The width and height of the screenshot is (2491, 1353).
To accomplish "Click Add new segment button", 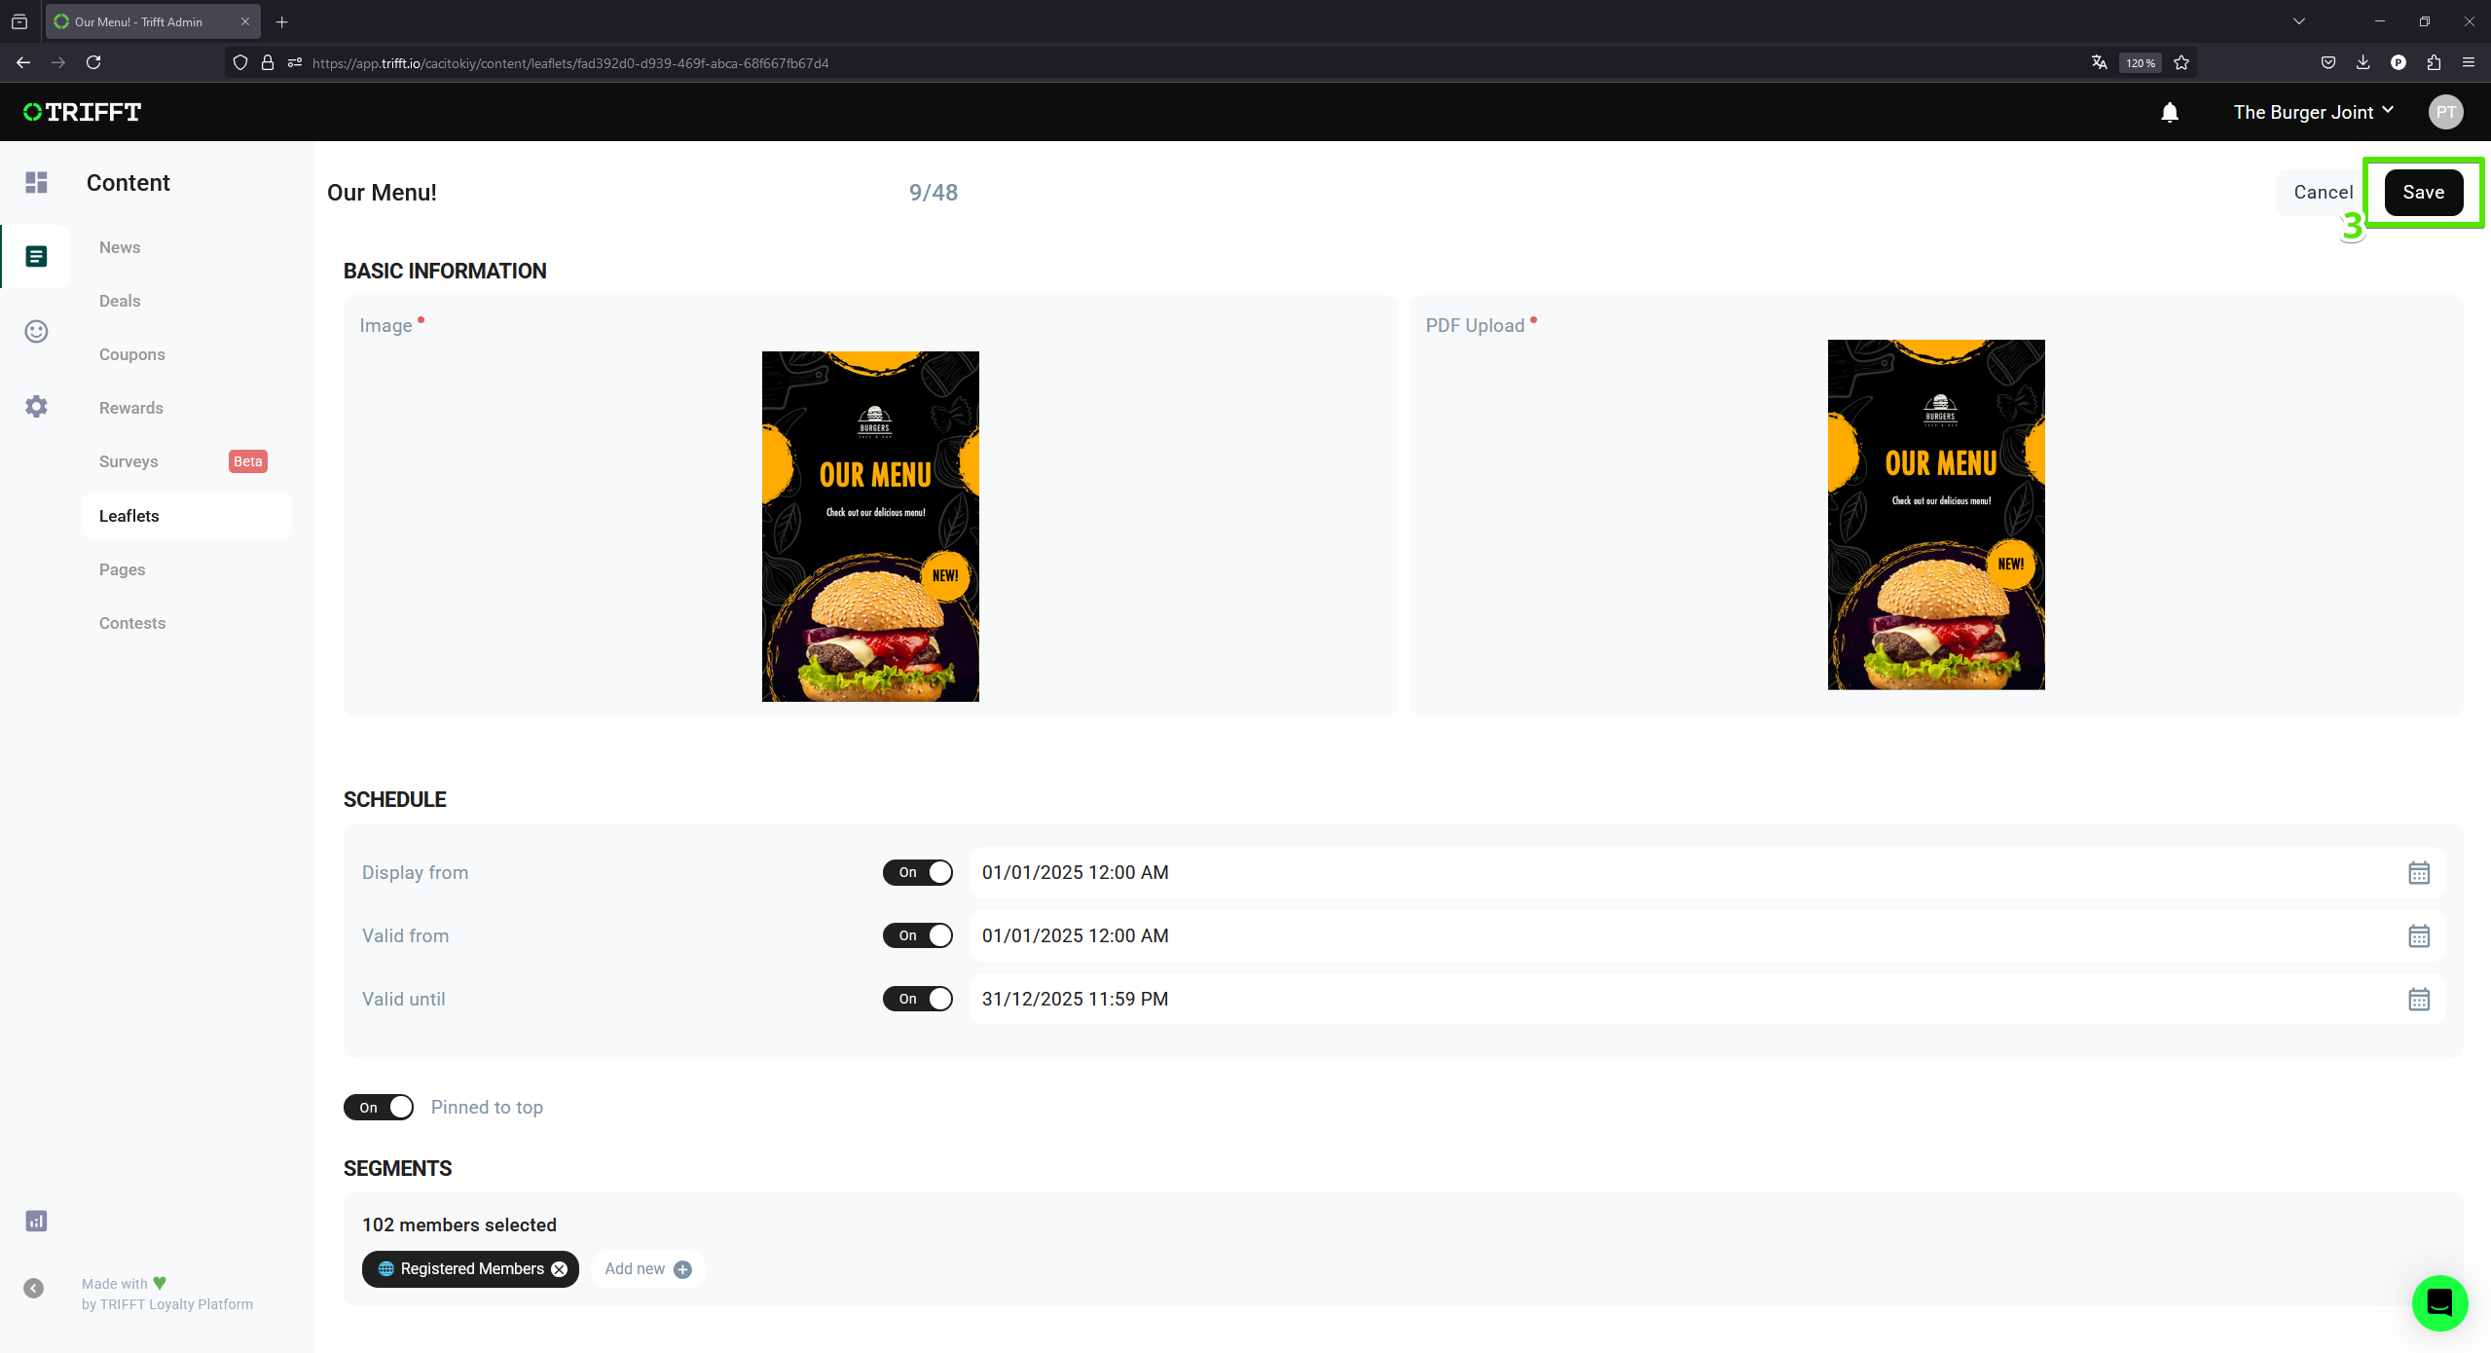I will 647,1269.
